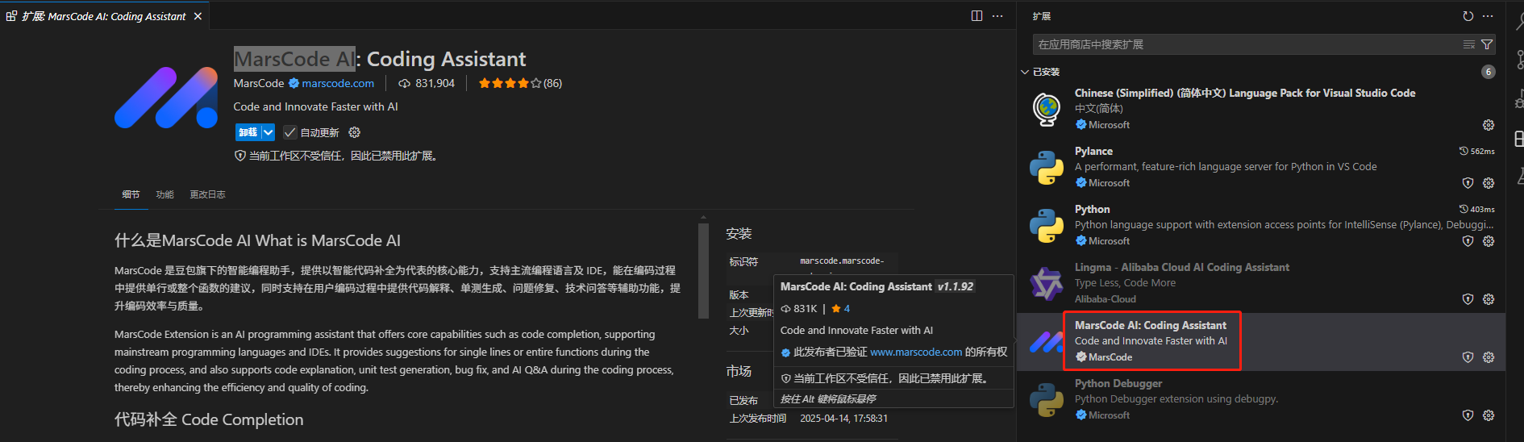
Task: Click the marscode.marscode- identifier value
Action: tap(842, 261)
